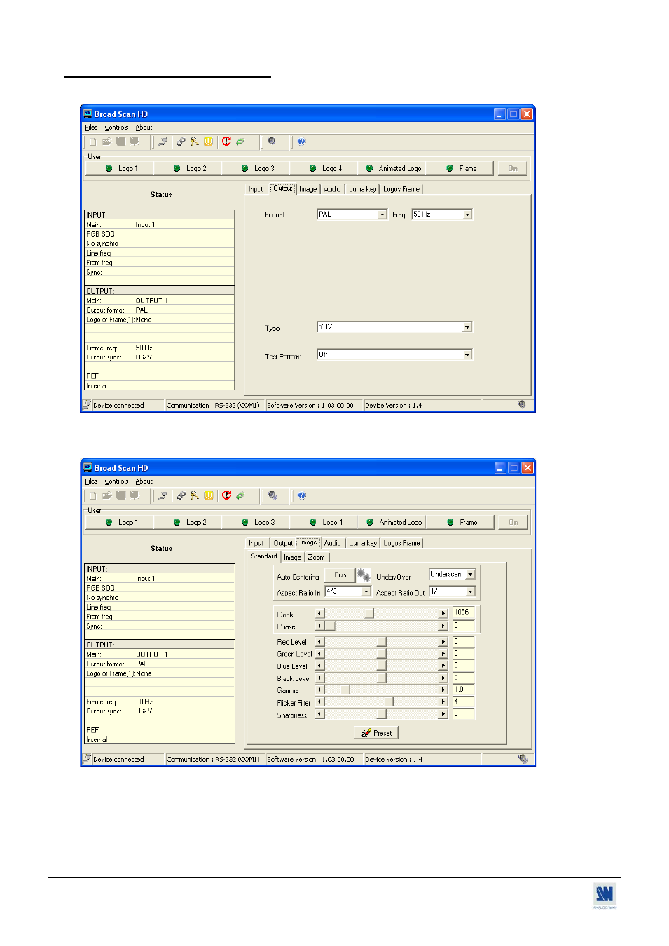The width and height of the screenshot is (669, 946).
Task: Click the blank new-file icon in upper window toolbar
Action: tap(92, 142)
